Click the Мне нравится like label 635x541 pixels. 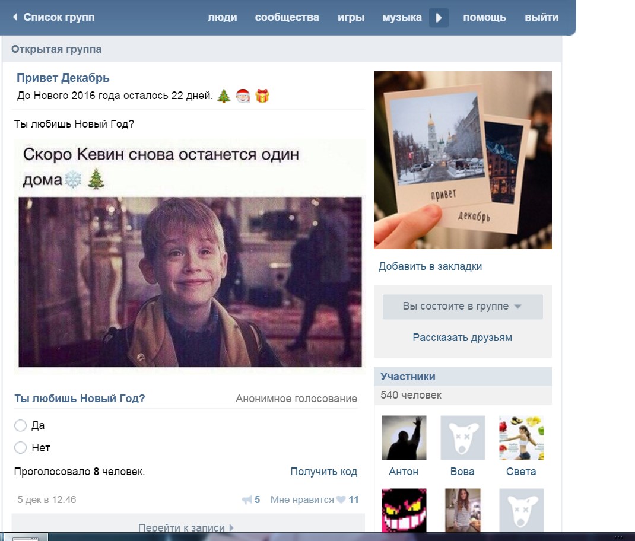[301, 499]
